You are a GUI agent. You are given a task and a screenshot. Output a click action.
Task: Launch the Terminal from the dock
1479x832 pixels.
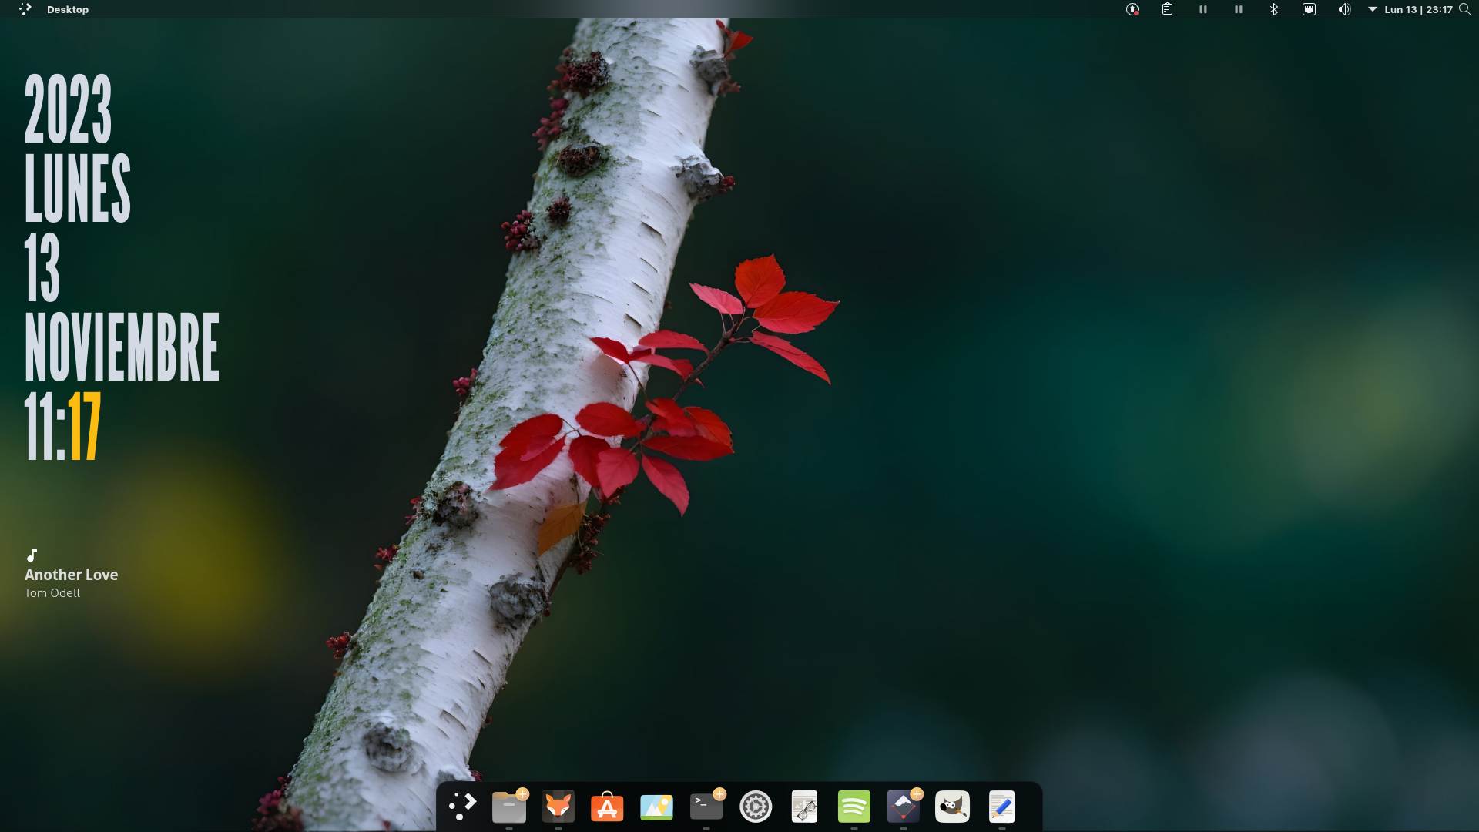click(706, 807)
